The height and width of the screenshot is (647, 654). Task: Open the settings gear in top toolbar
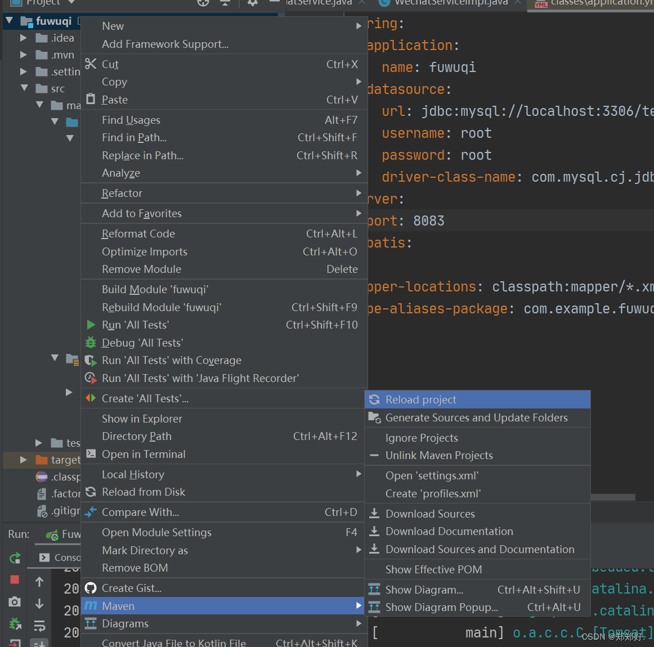[252, 3]
